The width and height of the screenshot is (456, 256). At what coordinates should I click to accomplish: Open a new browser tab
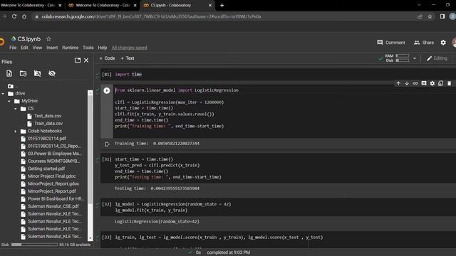click(x=222, y=5)
